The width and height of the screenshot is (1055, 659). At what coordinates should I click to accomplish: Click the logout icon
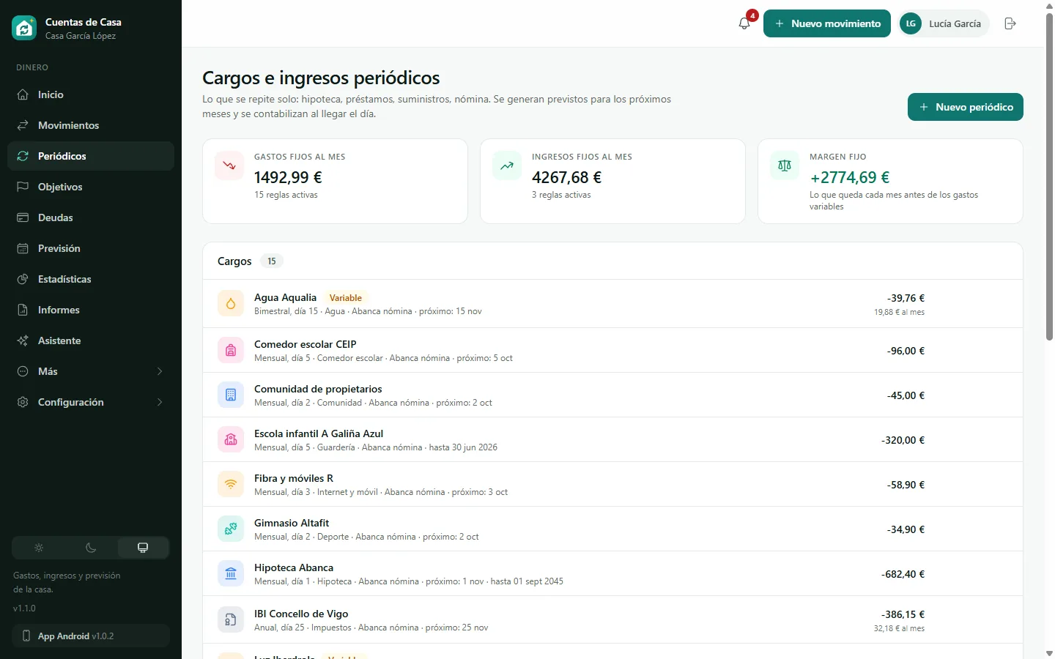click(1010, 23)
